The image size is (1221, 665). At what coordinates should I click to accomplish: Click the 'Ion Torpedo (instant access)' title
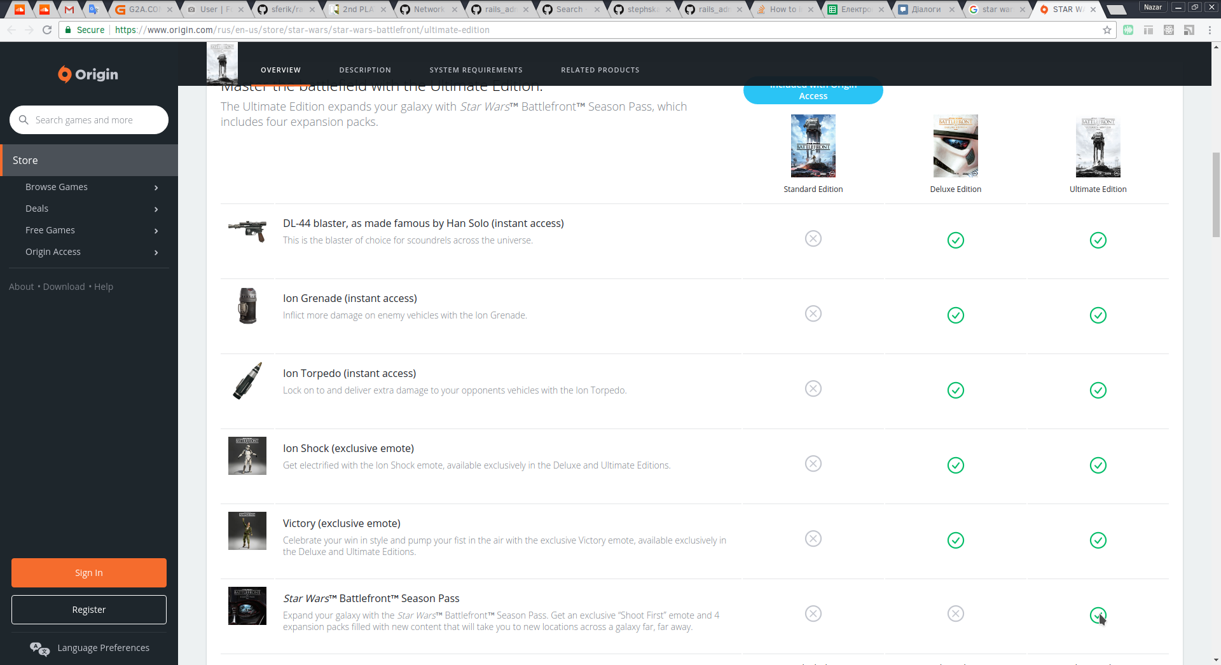(349, 373)
